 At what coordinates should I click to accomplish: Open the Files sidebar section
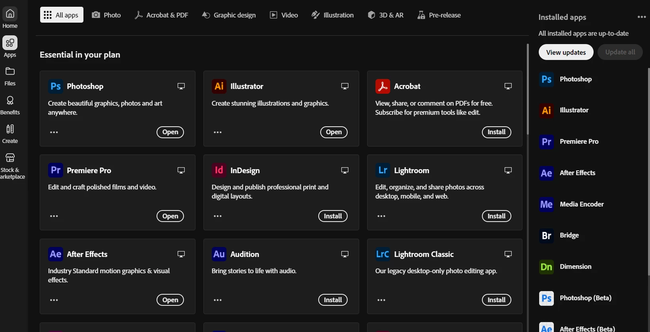[10, 76]
